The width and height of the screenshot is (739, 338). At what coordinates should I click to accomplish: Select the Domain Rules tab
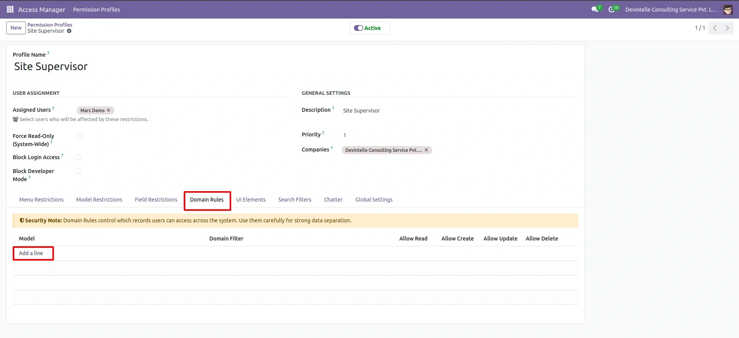click(207, 200)
